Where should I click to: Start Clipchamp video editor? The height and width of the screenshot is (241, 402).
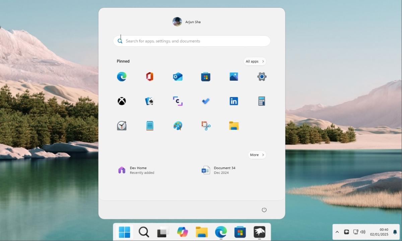pos(178,101)
